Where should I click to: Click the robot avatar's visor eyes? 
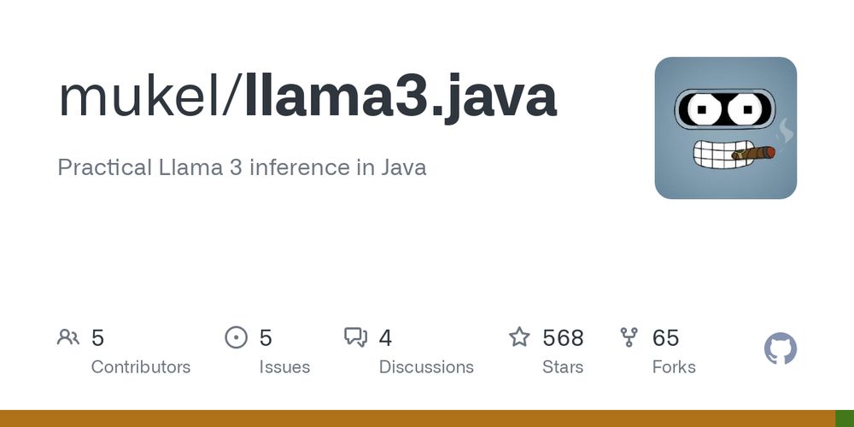tap(725, 109)
